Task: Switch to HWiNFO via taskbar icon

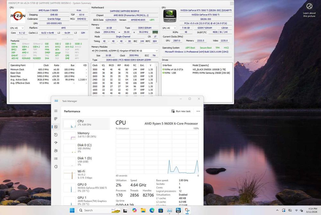Action: click(x=178, y=210)
